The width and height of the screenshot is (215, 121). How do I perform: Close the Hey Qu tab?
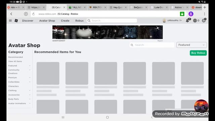tap(126, 7)
